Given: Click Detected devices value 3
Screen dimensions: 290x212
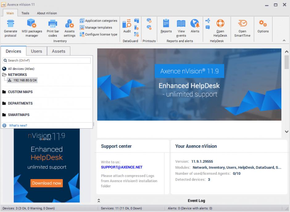Looking at the screenshot, I should coord(209,179).
